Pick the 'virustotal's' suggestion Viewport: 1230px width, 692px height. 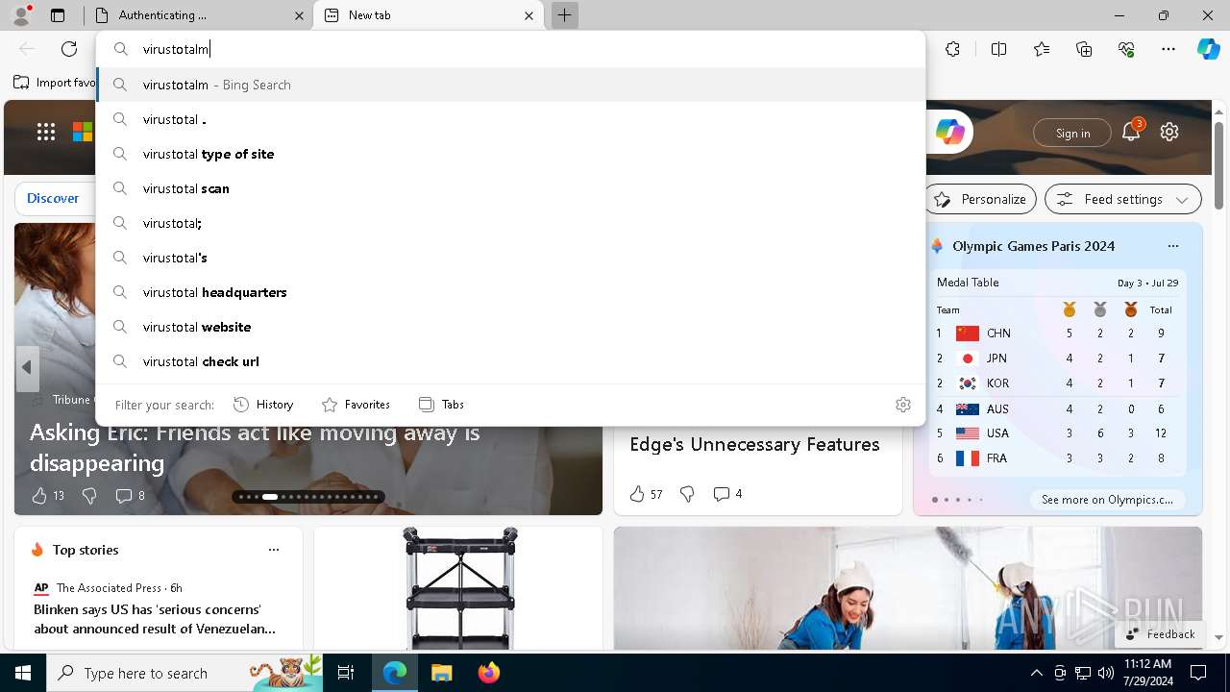[x=510, y=258]
